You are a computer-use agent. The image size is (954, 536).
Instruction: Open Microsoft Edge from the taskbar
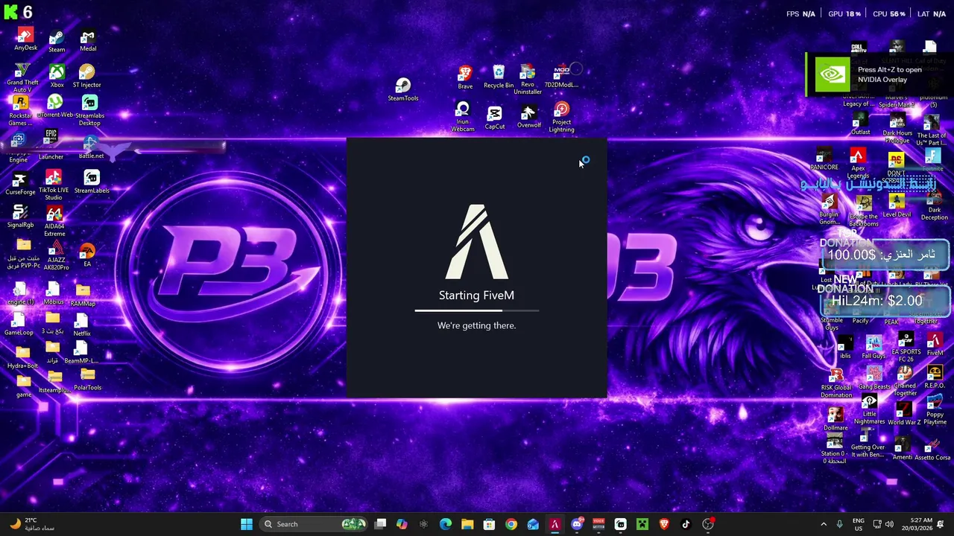tap(446, 524)
